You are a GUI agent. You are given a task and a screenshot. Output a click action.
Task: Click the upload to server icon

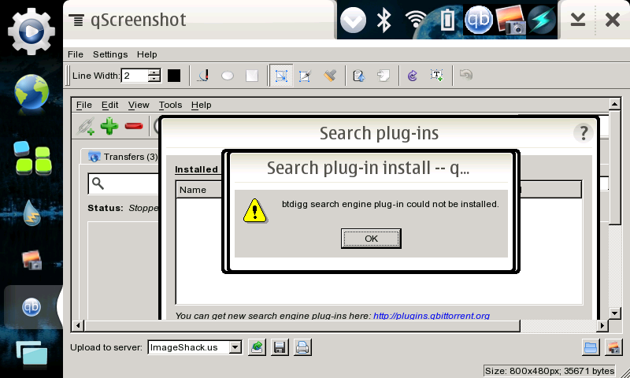tap(257, 347)
